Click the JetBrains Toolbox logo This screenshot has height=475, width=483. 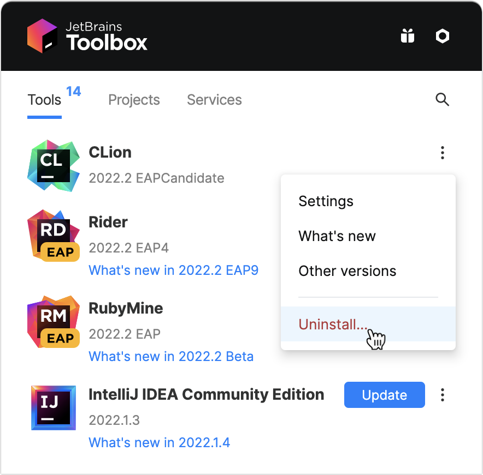tap(87, 35)
